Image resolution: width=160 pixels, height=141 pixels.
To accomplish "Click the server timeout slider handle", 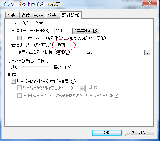I will (x=26, y=67).
